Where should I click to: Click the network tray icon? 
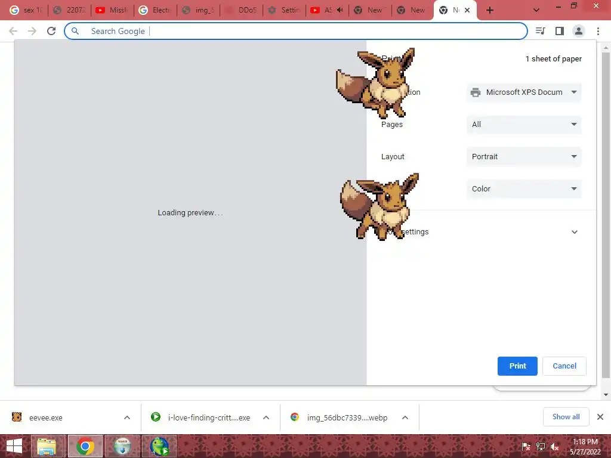pos(541,447)
